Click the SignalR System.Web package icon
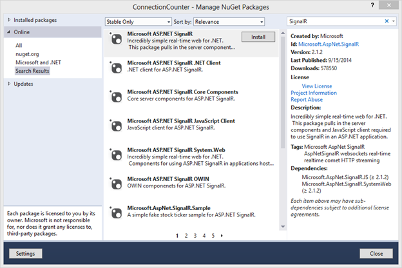Viewport: 402px width, 268px height. (x=115, y=155)
